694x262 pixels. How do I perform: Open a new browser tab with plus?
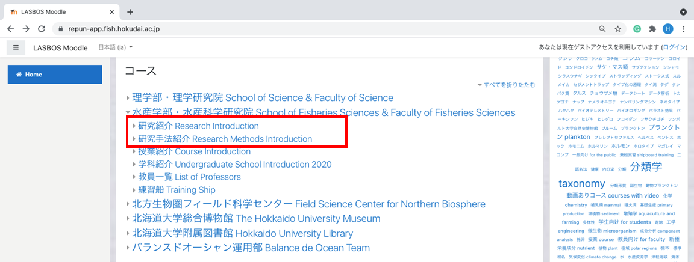(x=130, y=12)
